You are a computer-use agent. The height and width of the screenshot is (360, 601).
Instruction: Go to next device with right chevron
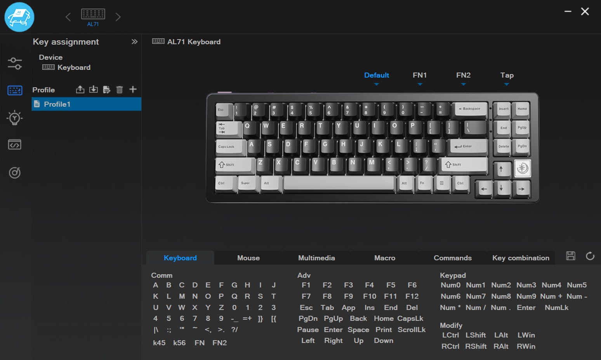pos(118,17)
